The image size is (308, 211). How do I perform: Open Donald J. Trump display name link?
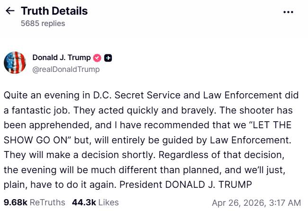[61, 58]
